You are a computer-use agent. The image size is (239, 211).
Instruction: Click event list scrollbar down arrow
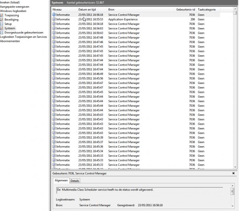pyautogui.click(x=235, y=167)
